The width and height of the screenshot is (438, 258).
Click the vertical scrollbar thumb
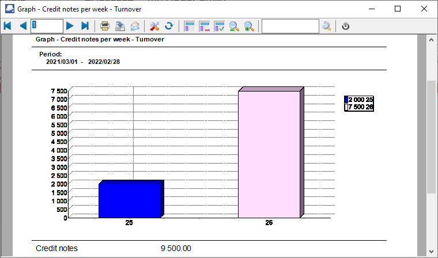(431, 137)
